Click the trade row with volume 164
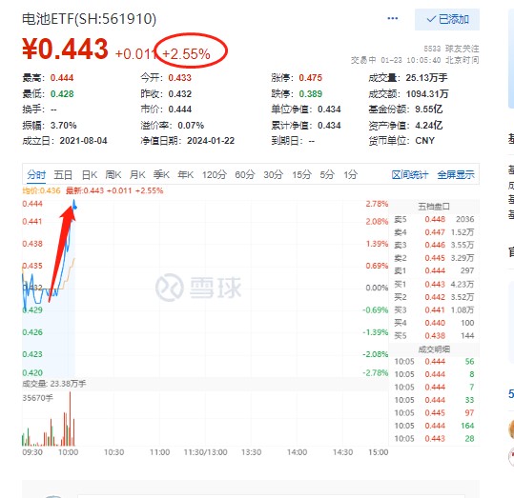Viewport: 514px width, 498px height. (x=434, y=426)
